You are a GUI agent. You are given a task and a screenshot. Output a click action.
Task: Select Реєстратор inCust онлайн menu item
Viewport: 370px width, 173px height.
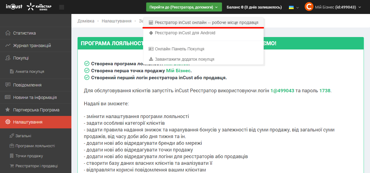tap(206, 22)
